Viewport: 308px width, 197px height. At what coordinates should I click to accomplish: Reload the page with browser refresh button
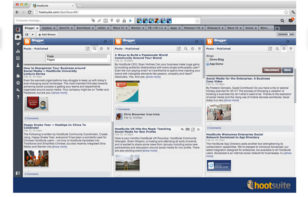[x=29, y=12]
